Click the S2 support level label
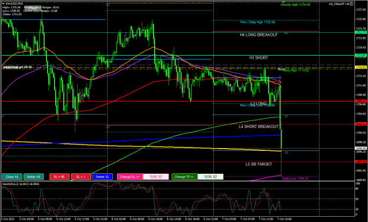368x222 pixels. (x=286, y=153)
